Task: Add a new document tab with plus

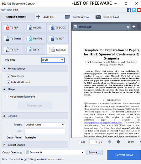Action: point(134,27)
